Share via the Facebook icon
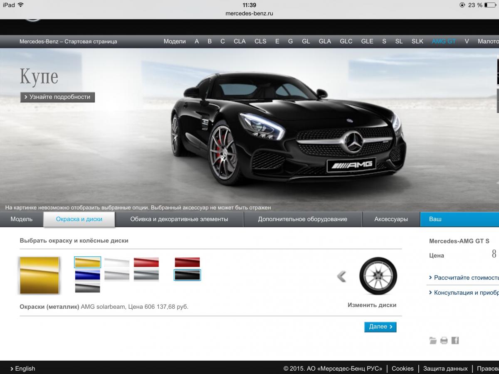Image resolution: width=499 pixels, height=374 pixels. (x=455, y=340)
